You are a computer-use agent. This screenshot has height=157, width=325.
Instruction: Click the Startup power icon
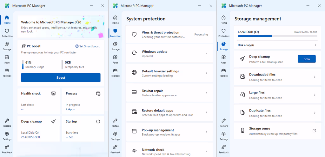[x=98, y=121]
